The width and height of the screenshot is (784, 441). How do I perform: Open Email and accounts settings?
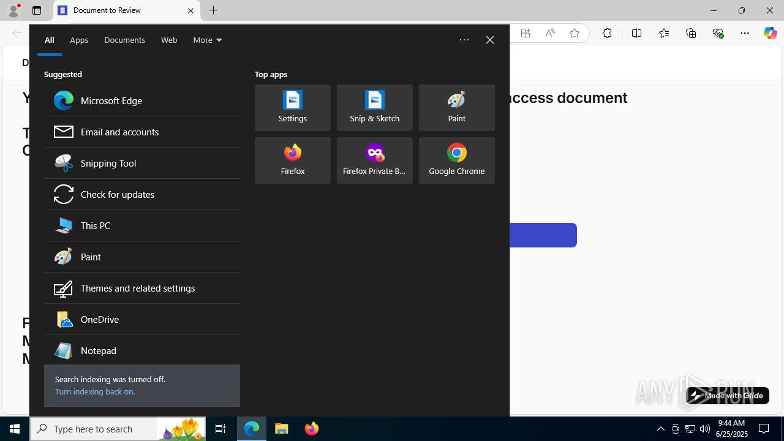pos(141,132)
